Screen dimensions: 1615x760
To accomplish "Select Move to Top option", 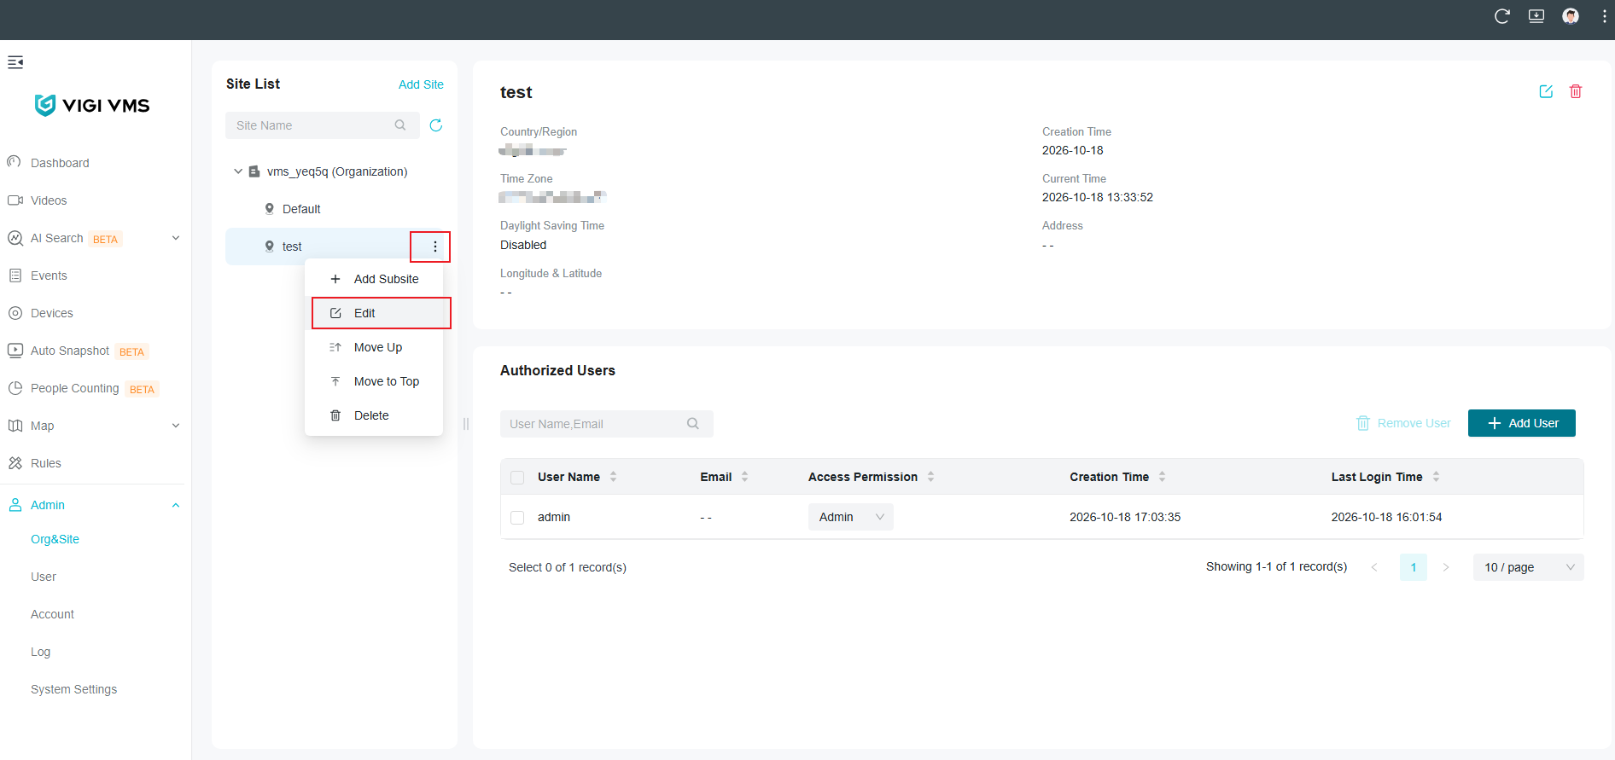I will click(x=374, y=381).
